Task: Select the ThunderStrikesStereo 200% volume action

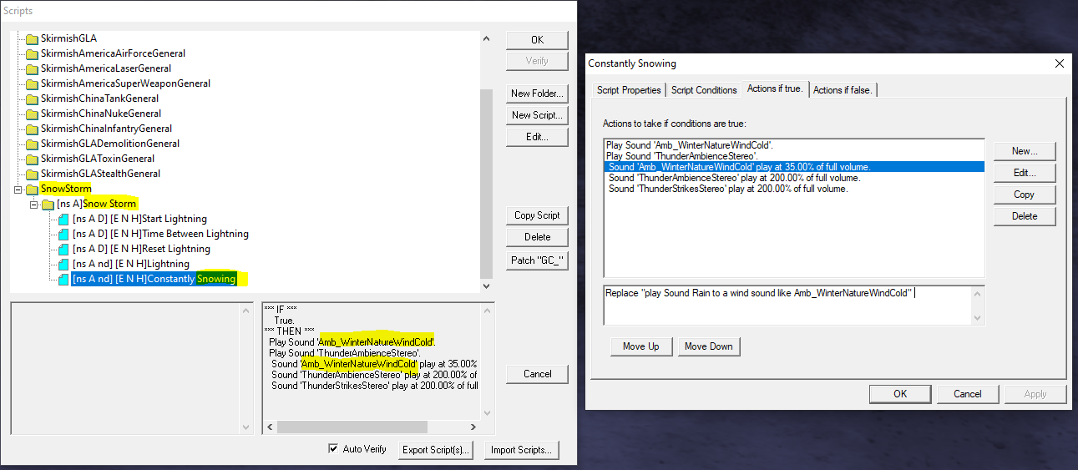Action: point(728,189)
